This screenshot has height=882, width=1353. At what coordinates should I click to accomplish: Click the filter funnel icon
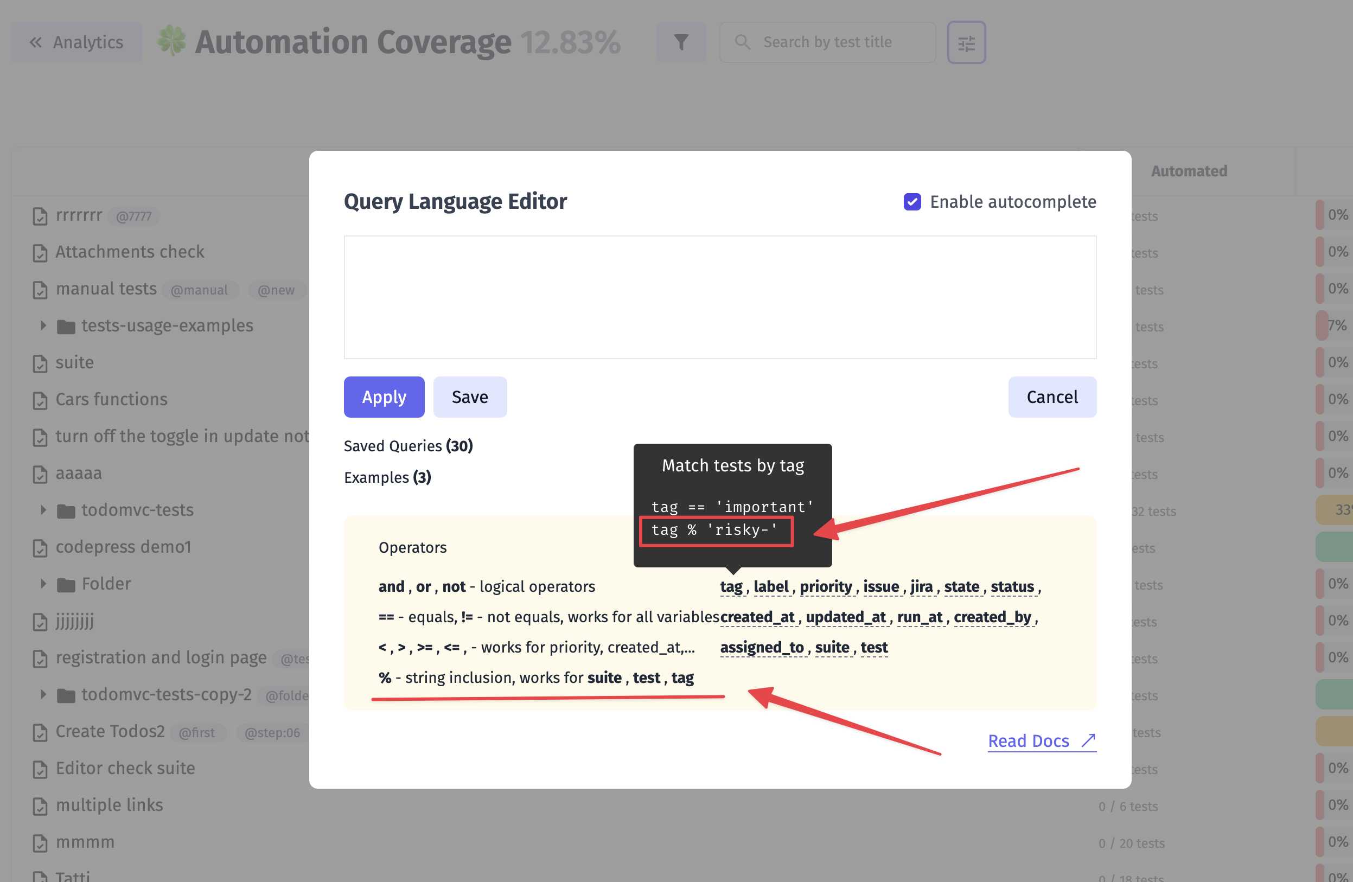coord(681,42)
